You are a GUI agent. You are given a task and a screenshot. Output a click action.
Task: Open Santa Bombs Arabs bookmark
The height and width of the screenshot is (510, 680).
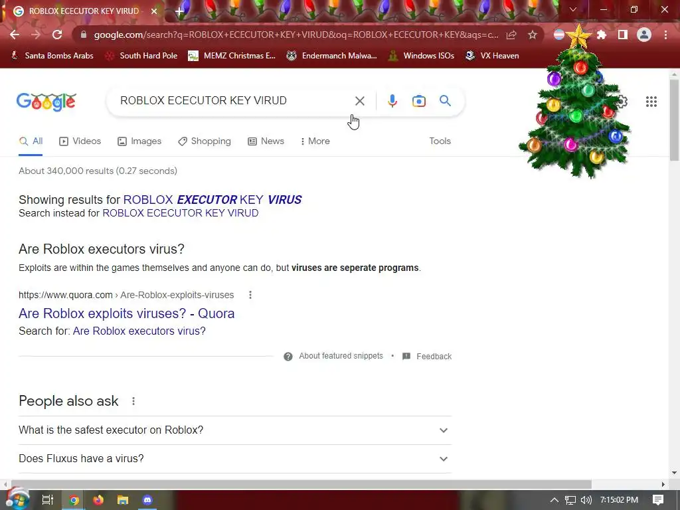click(x=52, y=56)
